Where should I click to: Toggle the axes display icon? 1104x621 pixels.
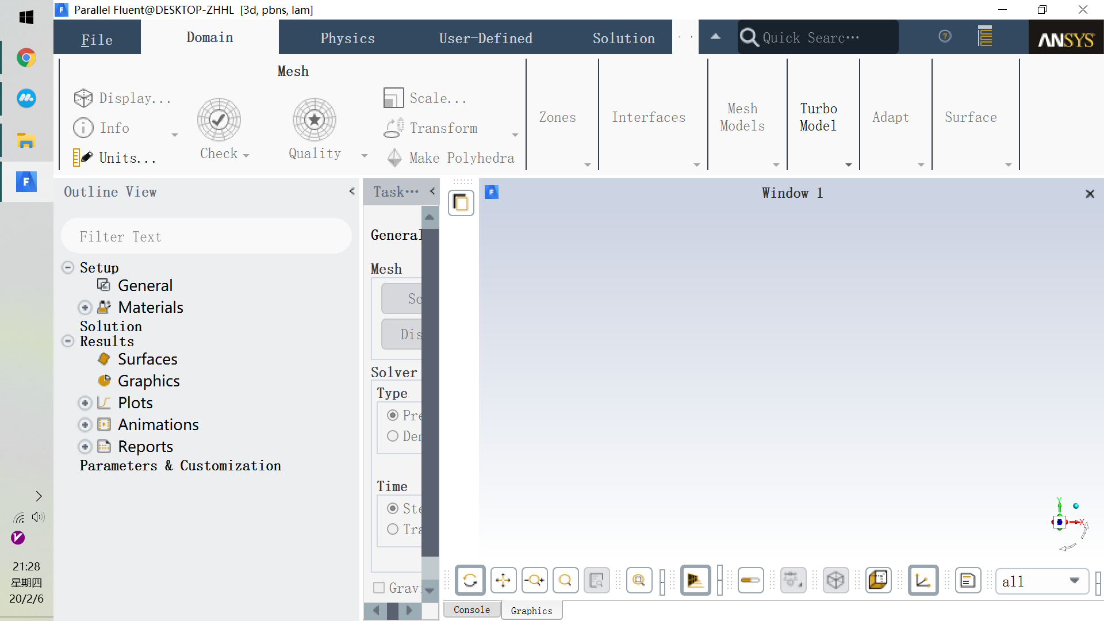click(x=923, y=580)
